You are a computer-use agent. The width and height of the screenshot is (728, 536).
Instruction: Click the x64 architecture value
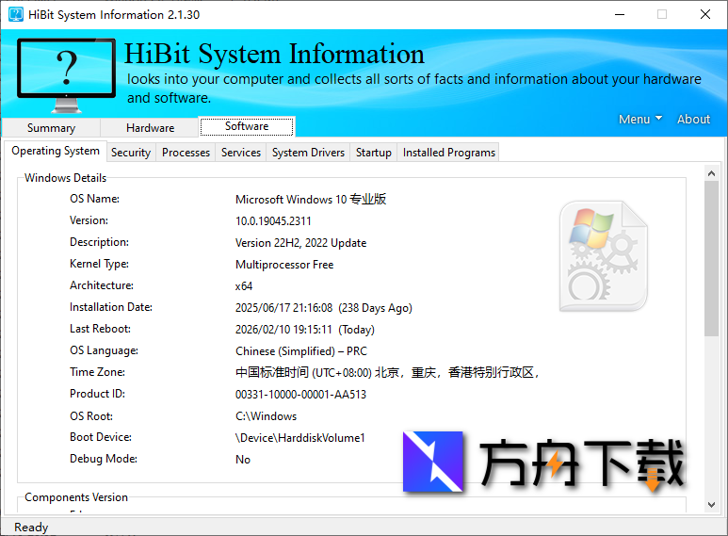pos(244,286)
